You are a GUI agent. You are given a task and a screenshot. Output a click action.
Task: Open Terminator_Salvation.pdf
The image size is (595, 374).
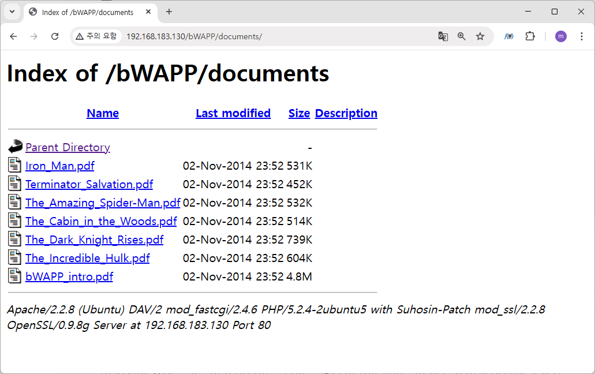(89, 184)
